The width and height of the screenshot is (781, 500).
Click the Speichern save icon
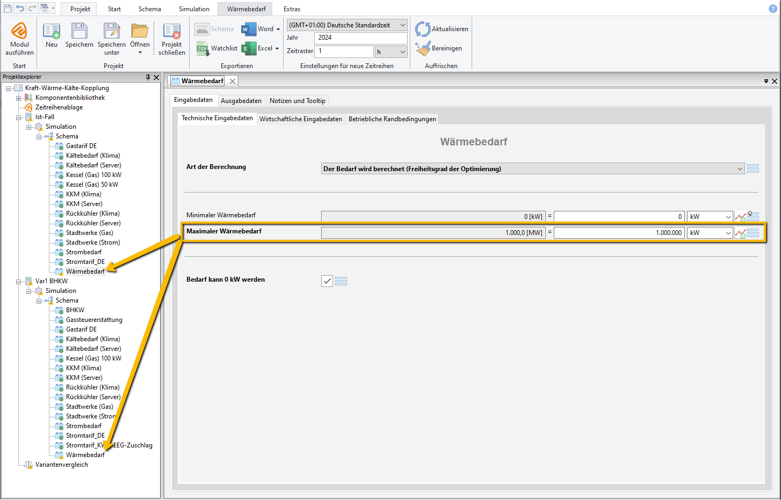pyautogui.click(x=79, y=31)
